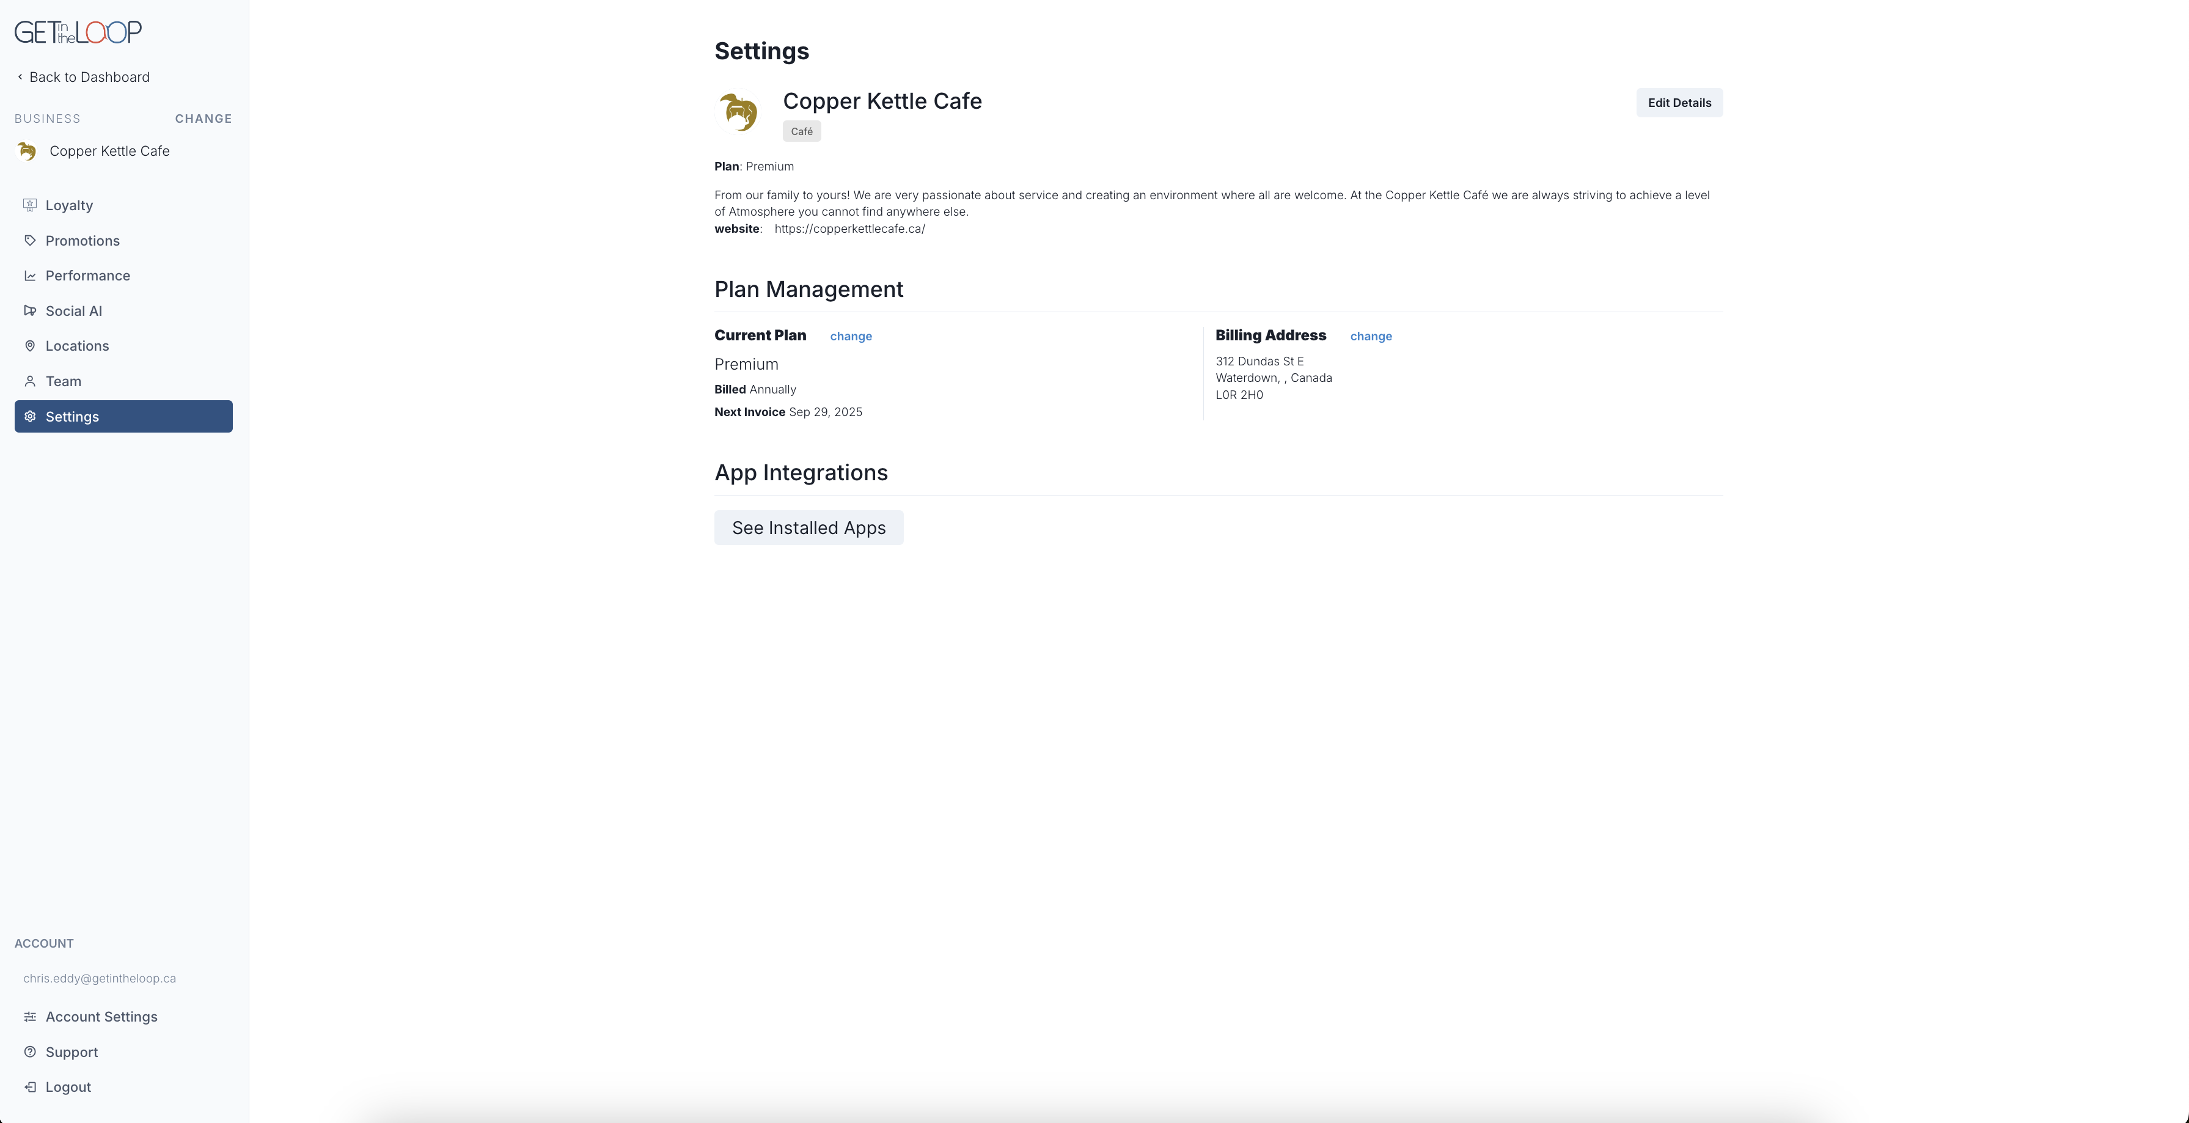Open the GetintheLoop logo
Viewport: 2189px width, 1123px height.
78,32
